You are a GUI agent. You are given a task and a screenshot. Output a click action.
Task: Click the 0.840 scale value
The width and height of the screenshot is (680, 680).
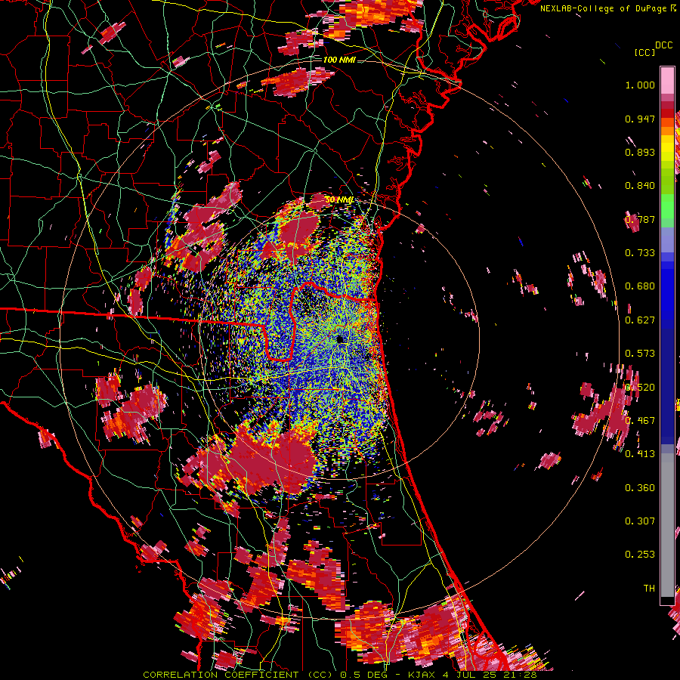click(640, 186)
